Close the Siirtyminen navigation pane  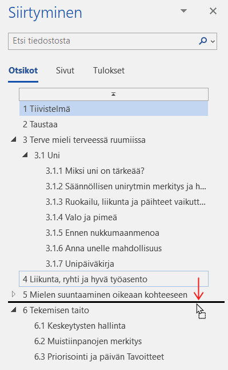coord(213,11)
